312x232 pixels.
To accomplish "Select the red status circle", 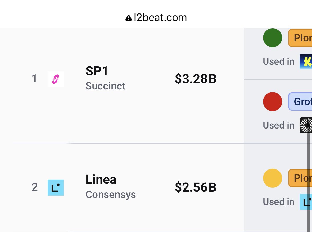I will (x=272, y=102).
